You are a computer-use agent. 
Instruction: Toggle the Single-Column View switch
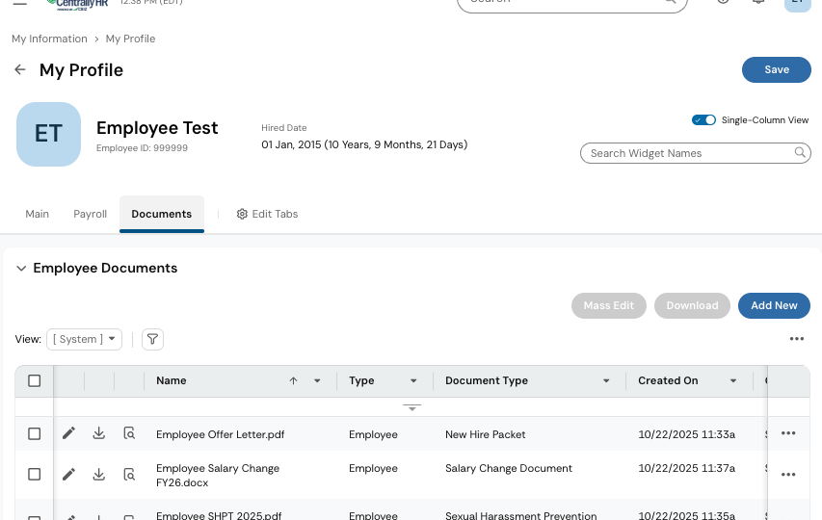tap(704, 120)
